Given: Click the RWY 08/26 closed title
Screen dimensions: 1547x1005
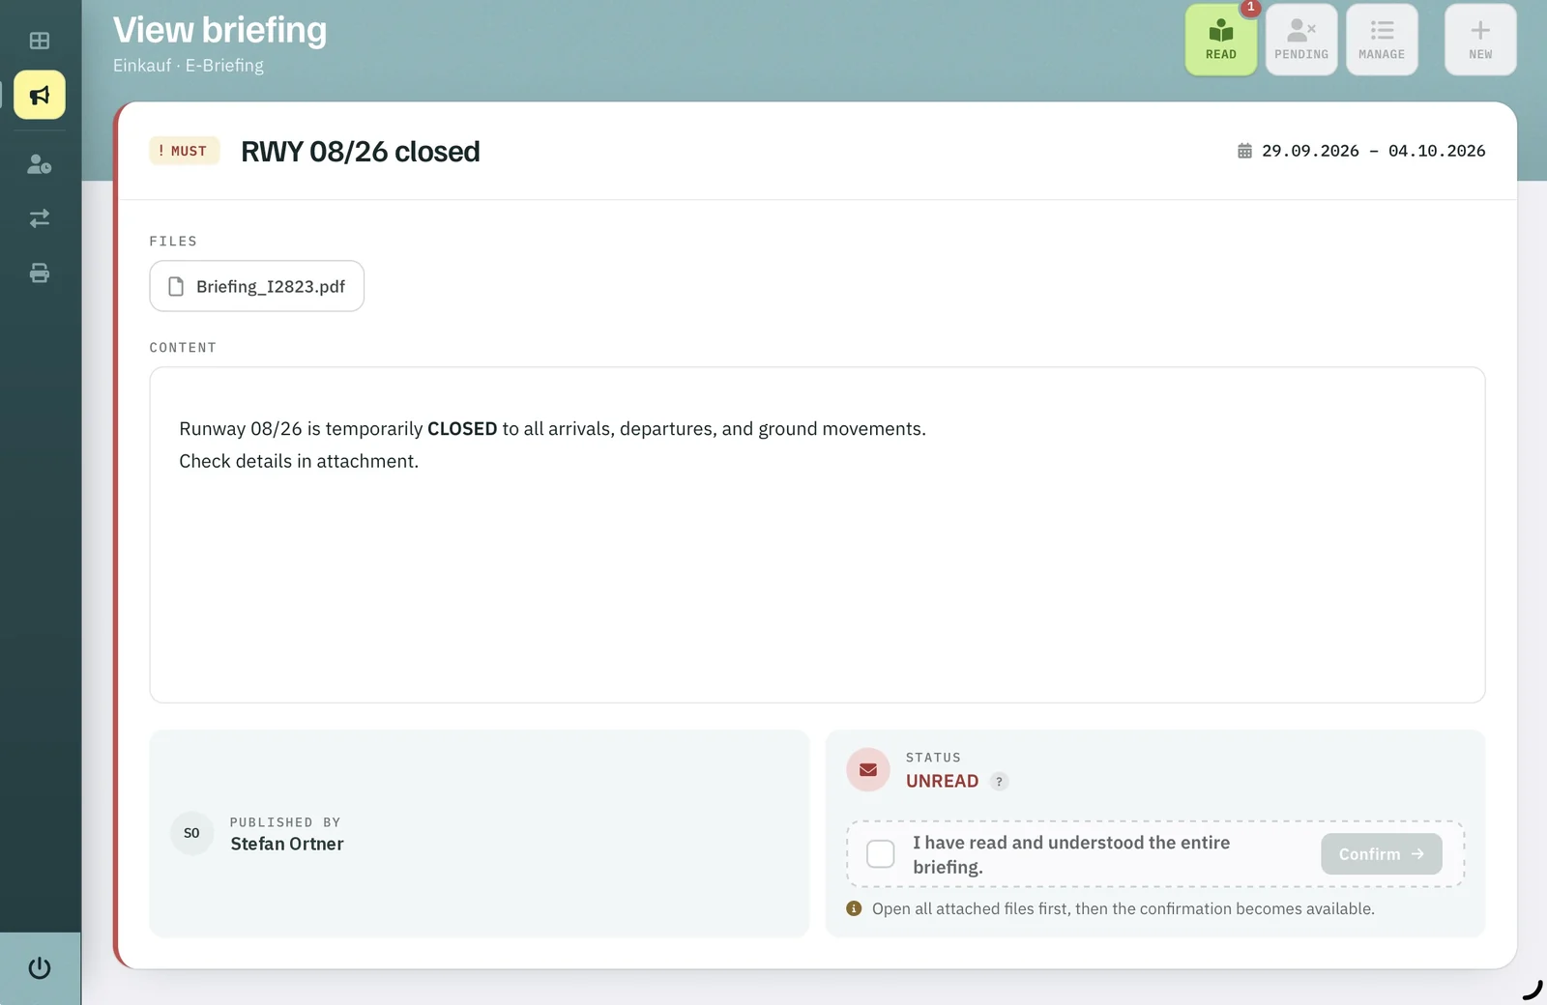Looking at the screenshot, I should [360, 152].
